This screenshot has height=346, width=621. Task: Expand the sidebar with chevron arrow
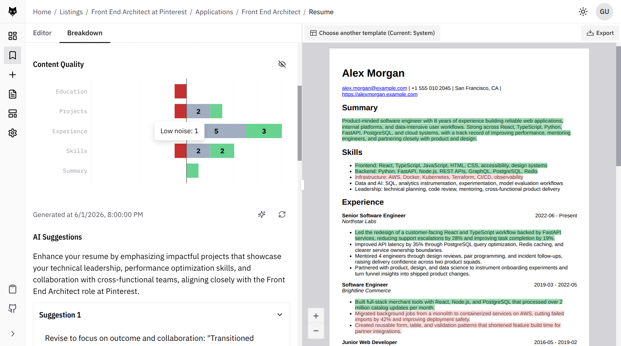[12, 334]
